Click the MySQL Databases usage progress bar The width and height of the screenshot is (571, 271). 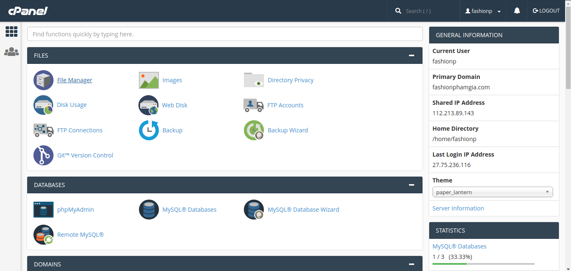tap(484, 264)
